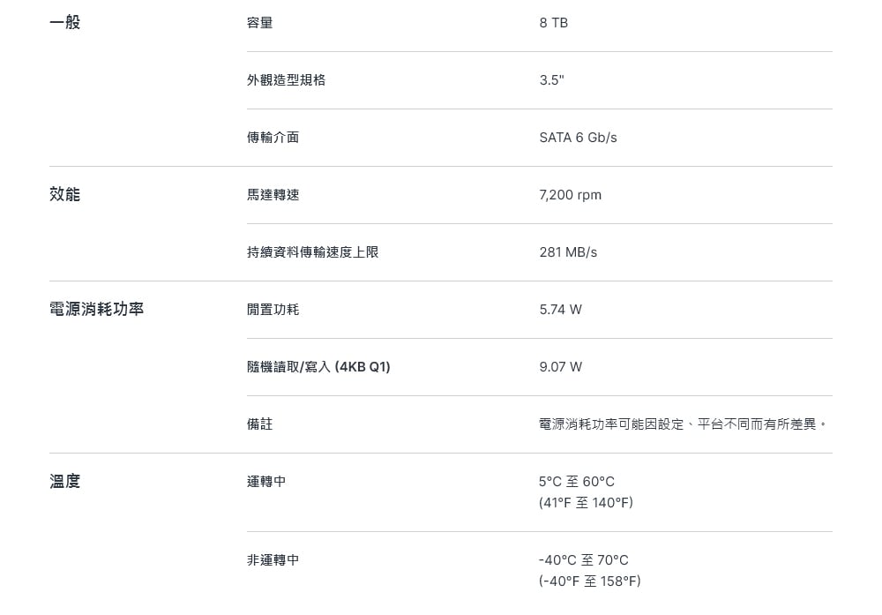
Task: Click the 5.74 W idle power value
Action: [x=560, y=310]
